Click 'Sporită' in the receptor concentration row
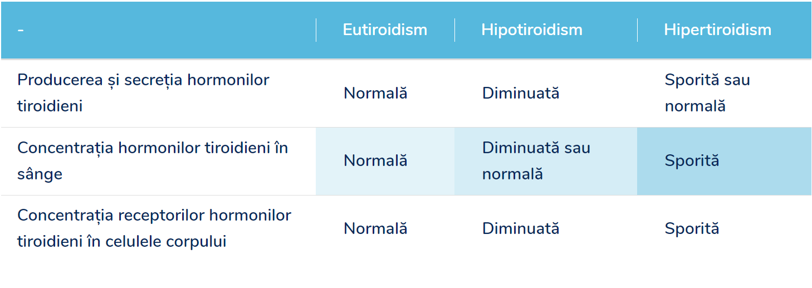The height and width of the screenshot is (288, 812). point(692,228)
